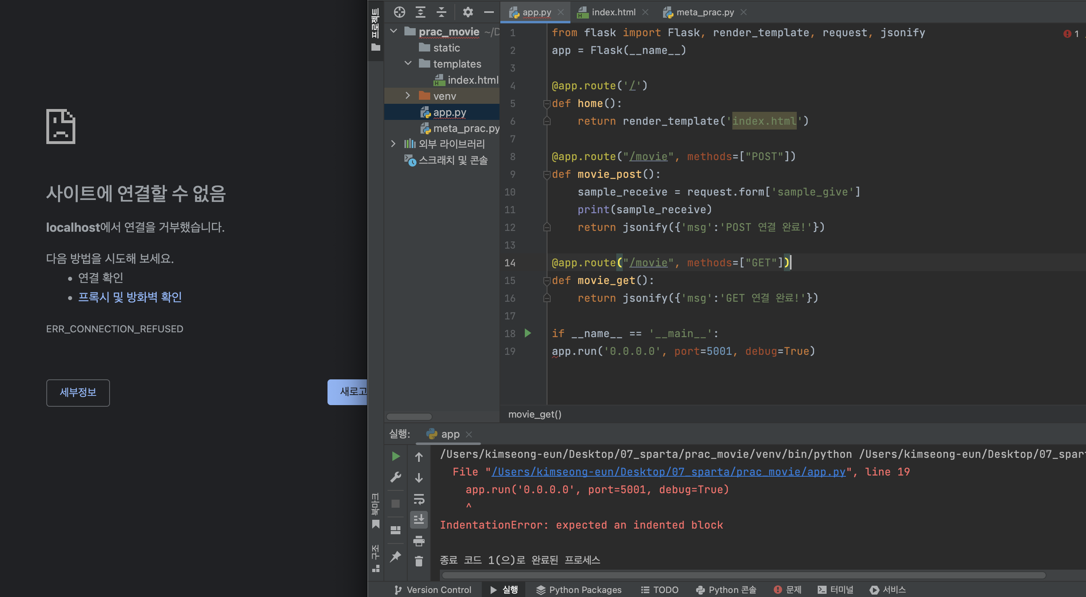Click the movie_get() breadcrumb
The height and width of the screenshot is (597, 1086).
point(535,414)
